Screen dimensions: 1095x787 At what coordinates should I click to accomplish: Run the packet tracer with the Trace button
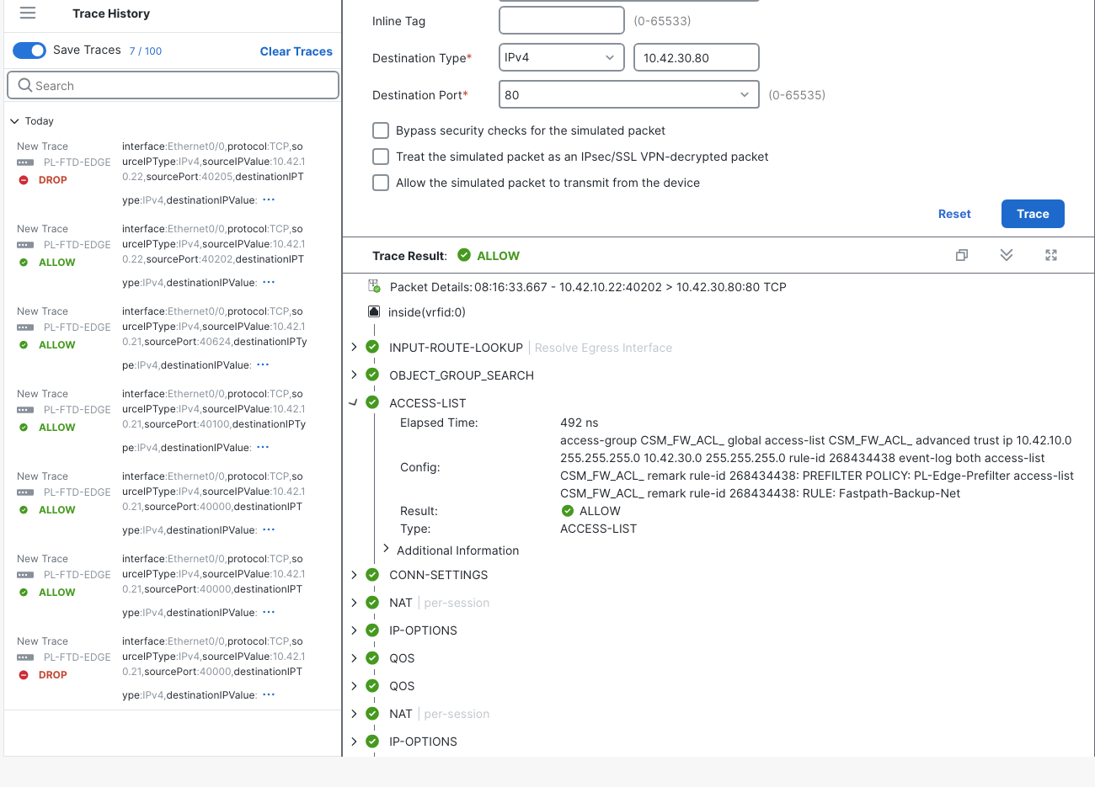point(1033,214)
